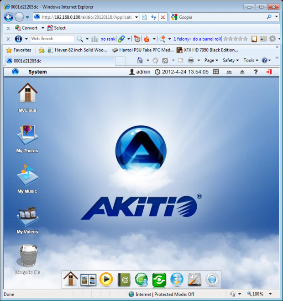This screenshot has height=301, width=283.
Task: Open the MyCloud desktop icon
Action: (27, 98)
